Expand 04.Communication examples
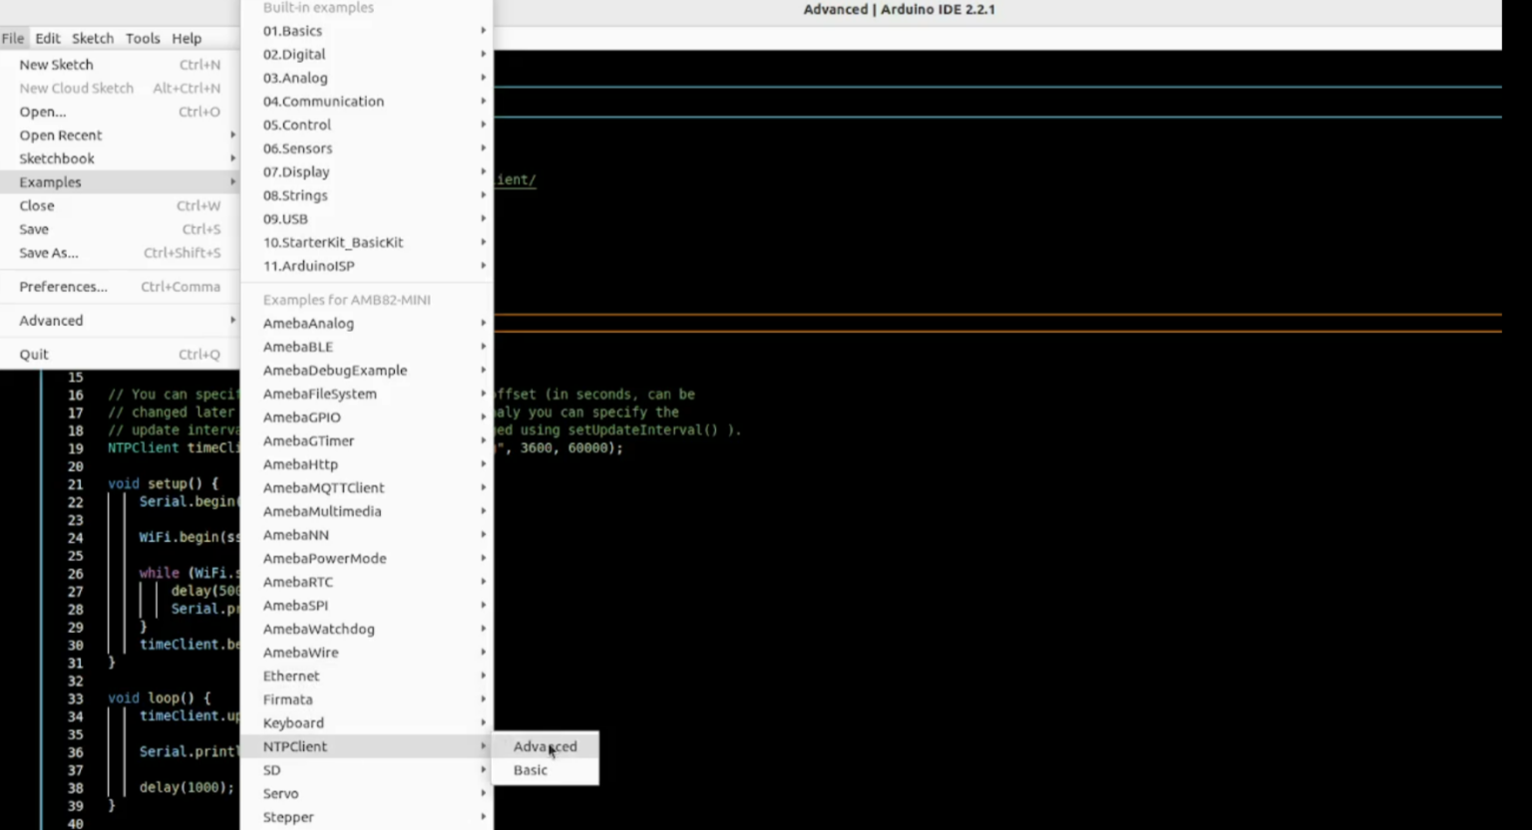This screenshot has height=830, width=1532. pyautogui.click(x=367, y=102)
